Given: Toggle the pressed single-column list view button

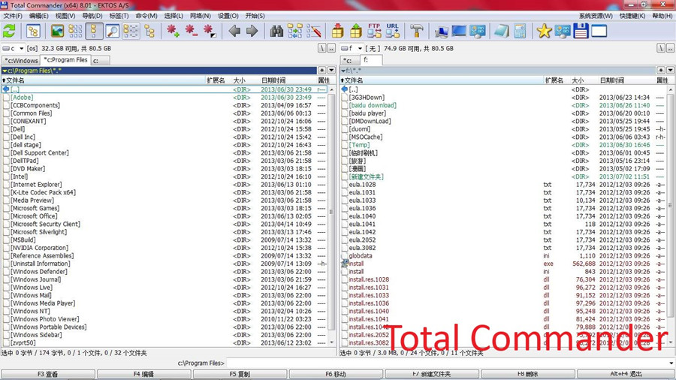Looking at the screenshot, I should 94,31.
